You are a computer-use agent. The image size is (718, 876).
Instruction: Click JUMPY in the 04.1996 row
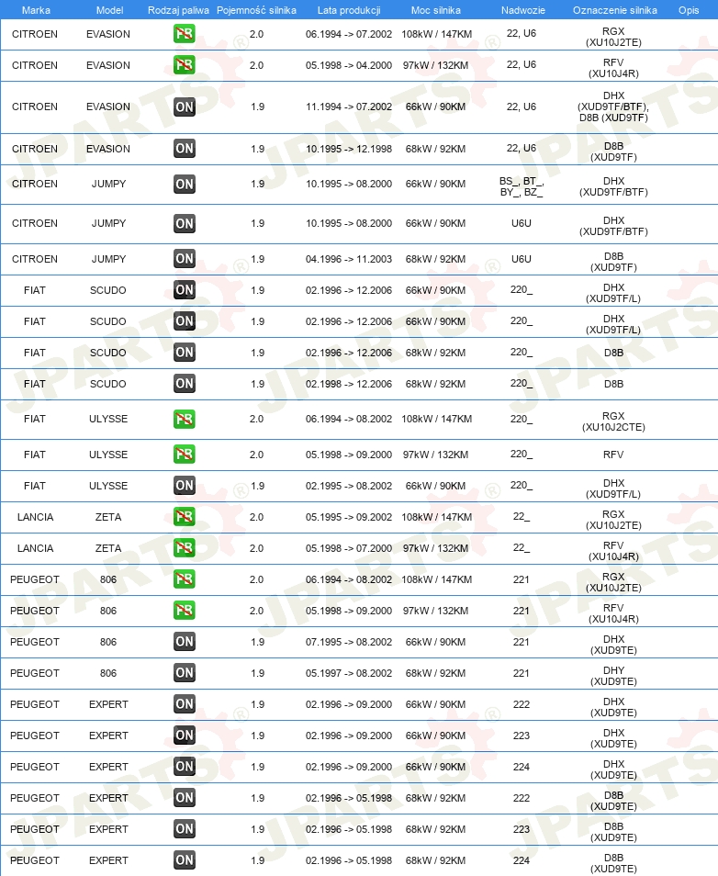[108, 259]
